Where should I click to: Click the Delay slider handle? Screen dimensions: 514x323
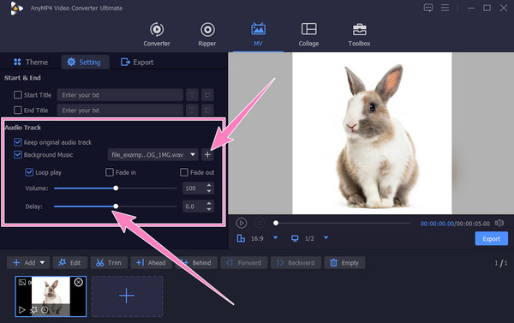(x=116, y=206)
